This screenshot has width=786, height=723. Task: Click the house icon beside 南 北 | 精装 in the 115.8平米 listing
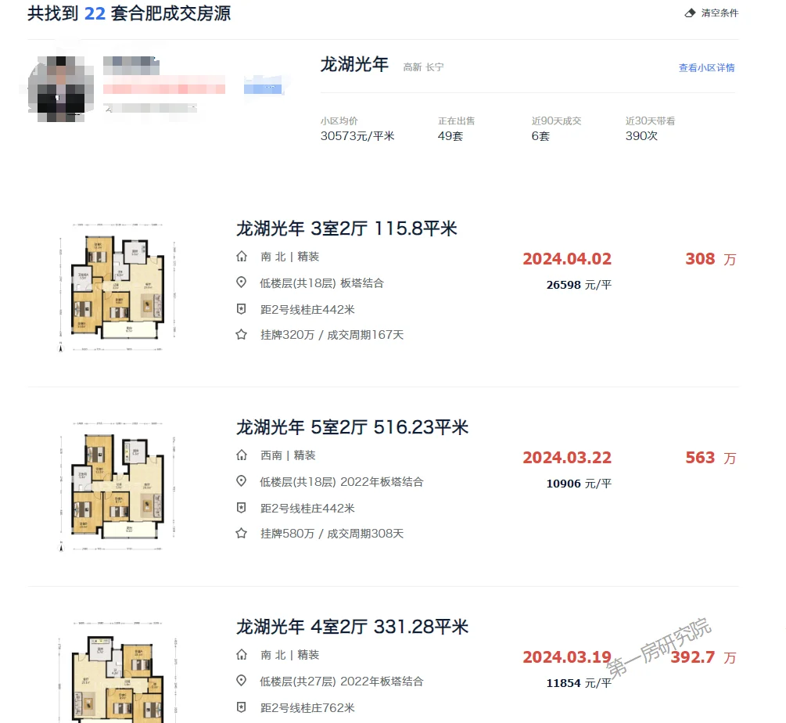point(242,257)
